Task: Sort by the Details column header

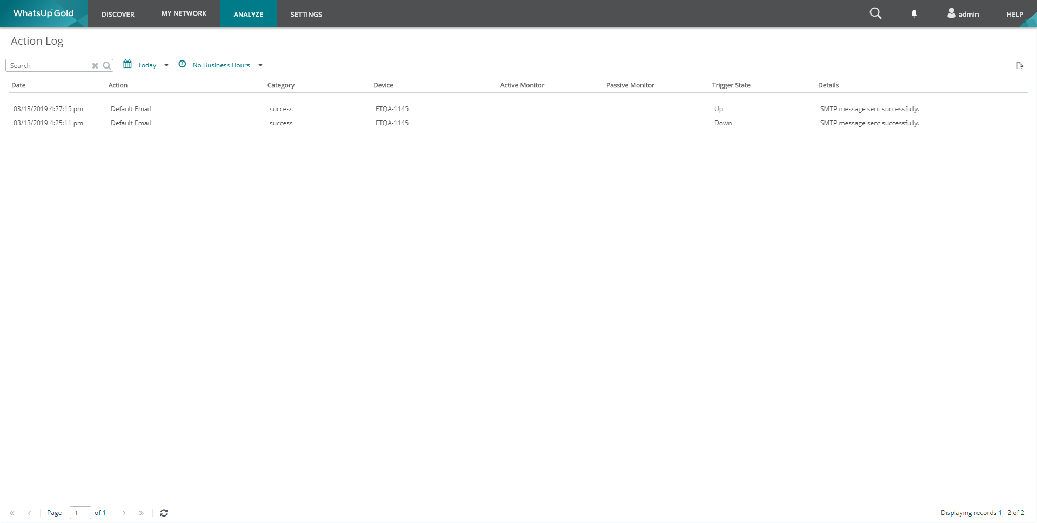Action: coord(828,85)
